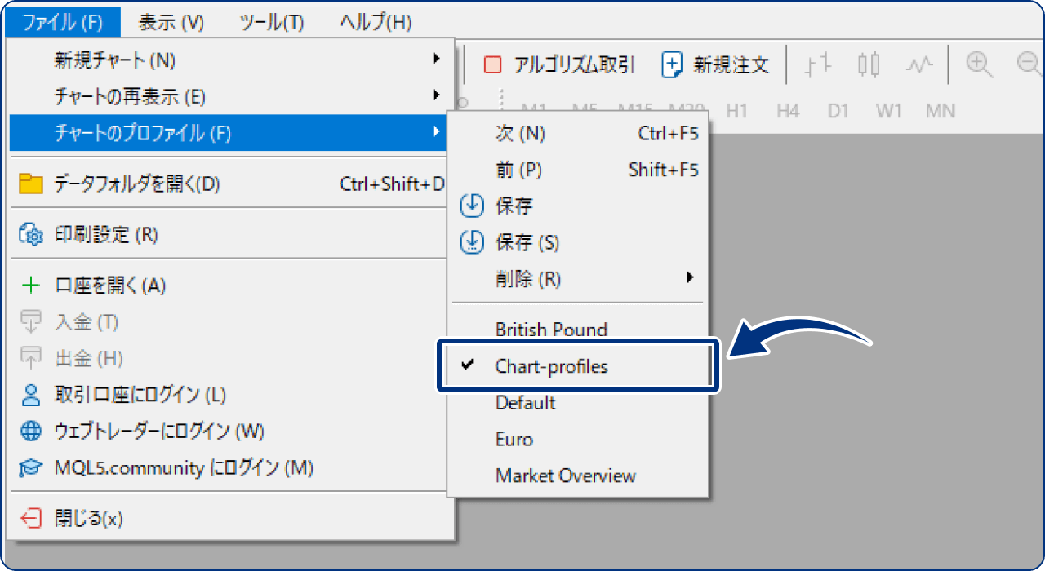
Task: Click the Shift+F5 shortcut text
Action: pyautogui.click(x=664, y=170)
